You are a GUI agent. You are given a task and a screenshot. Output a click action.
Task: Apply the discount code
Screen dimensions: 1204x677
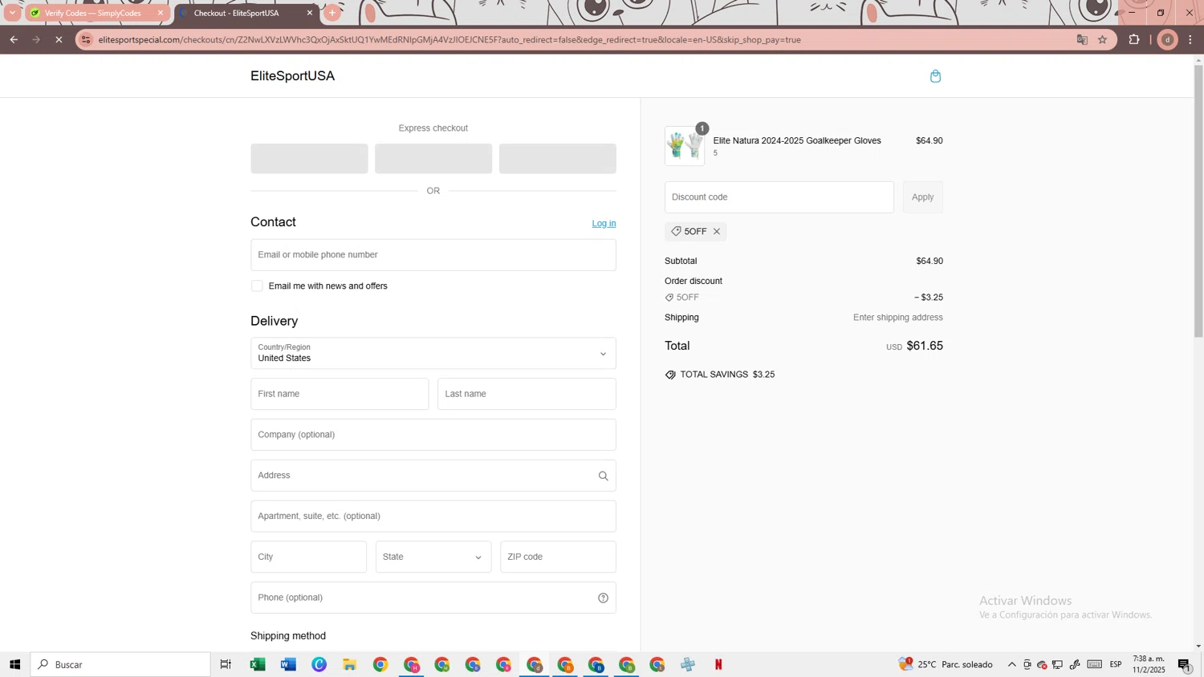tap(922, 197)
